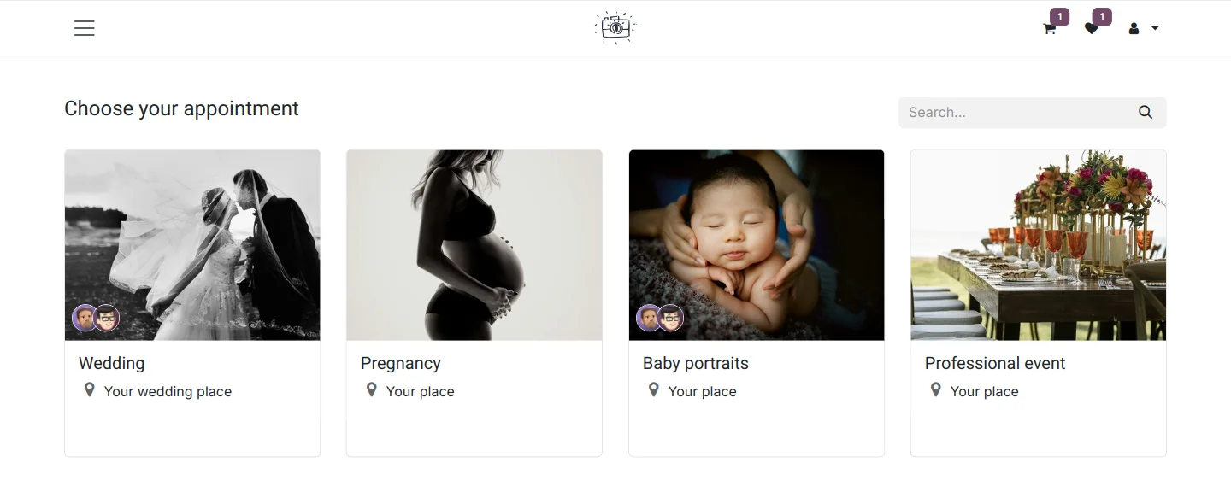The width and height of the screenshot is (1231, 492).
Task: Click location pin beside Your wedding place
Action: 89,390
